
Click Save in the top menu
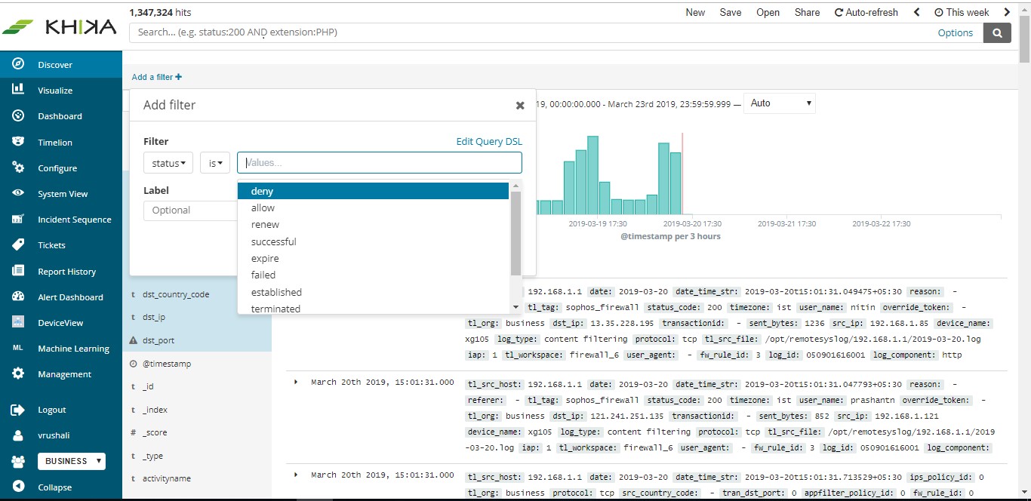(x=731, y=12)
